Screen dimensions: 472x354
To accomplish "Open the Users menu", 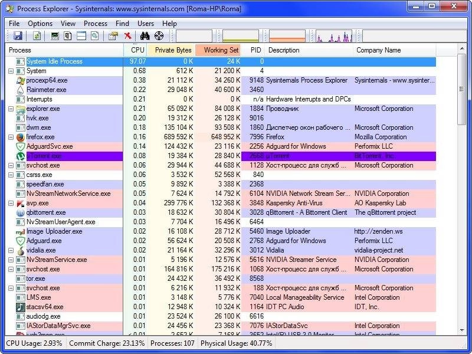I will pos(146,24).
